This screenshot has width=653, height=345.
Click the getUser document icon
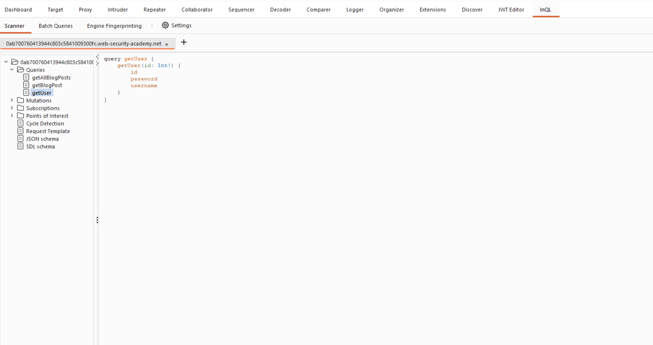tap(26, 93)
